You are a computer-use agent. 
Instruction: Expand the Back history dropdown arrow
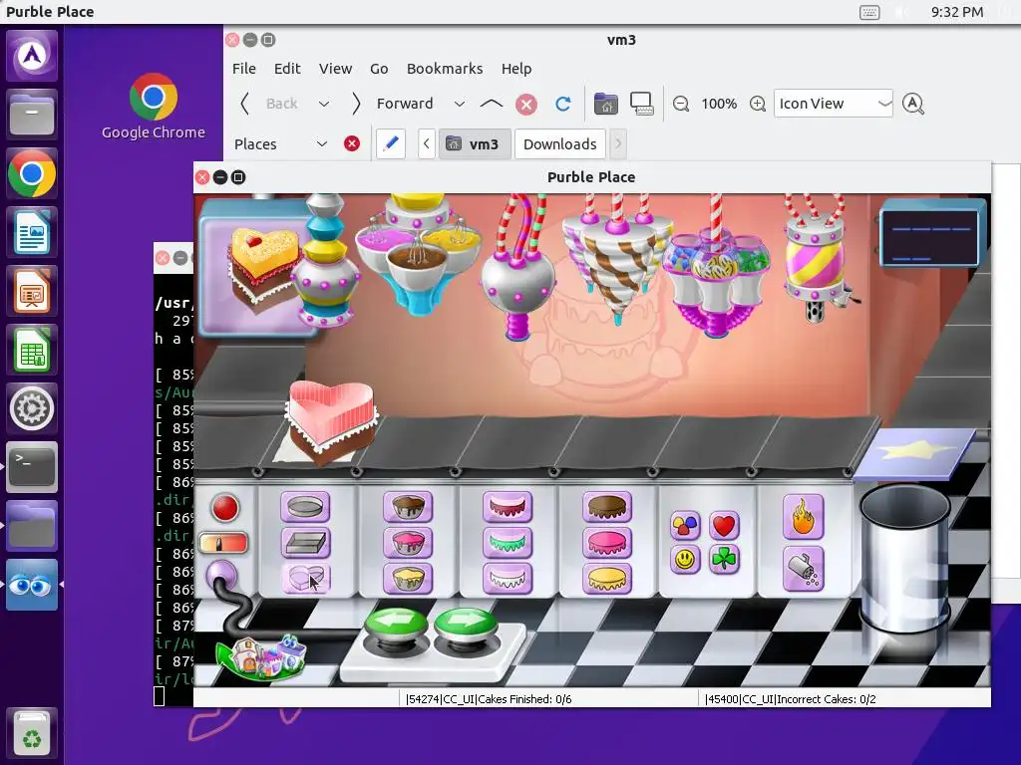(x=324, y=104)
